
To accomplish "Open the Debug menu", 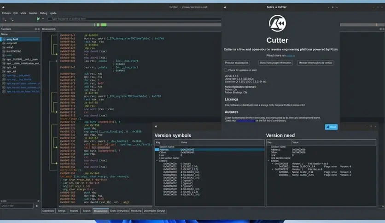I will click(43, 13).
